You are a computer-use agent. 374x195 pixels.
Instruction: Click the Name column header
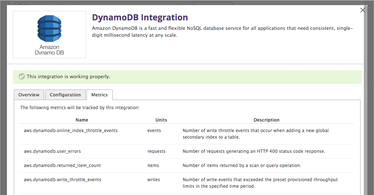pos(82,120)
